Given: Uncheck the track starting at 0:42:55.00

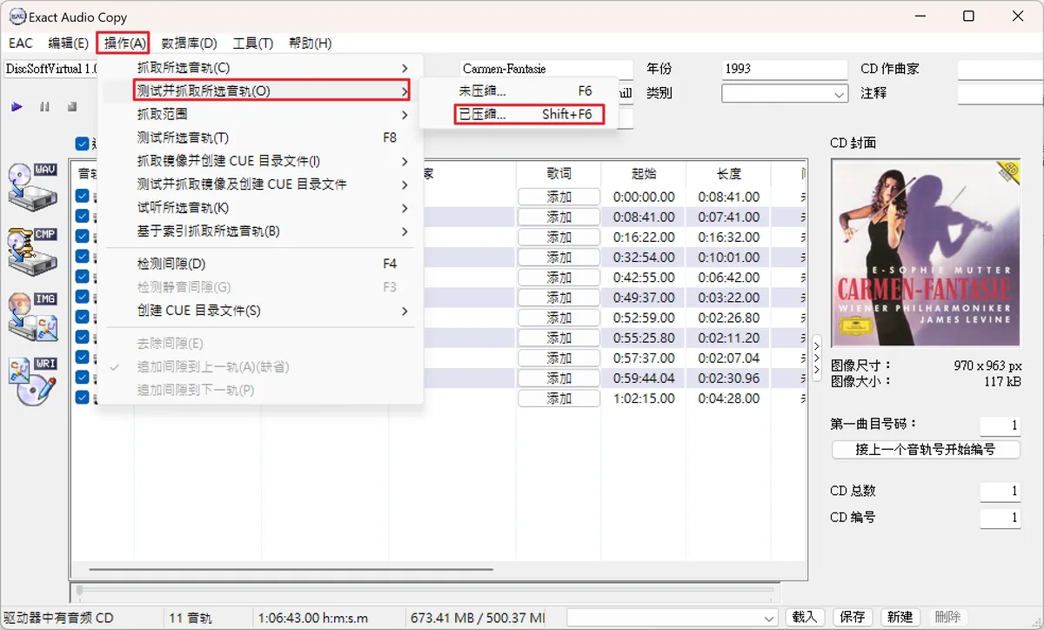Looking at the screenshot, I should 82,277.
